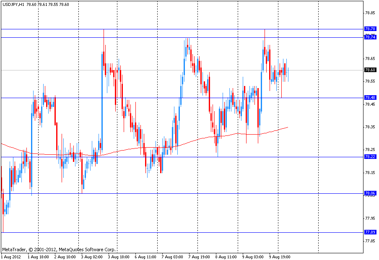Click the MetaTrader copyright text

58,249
